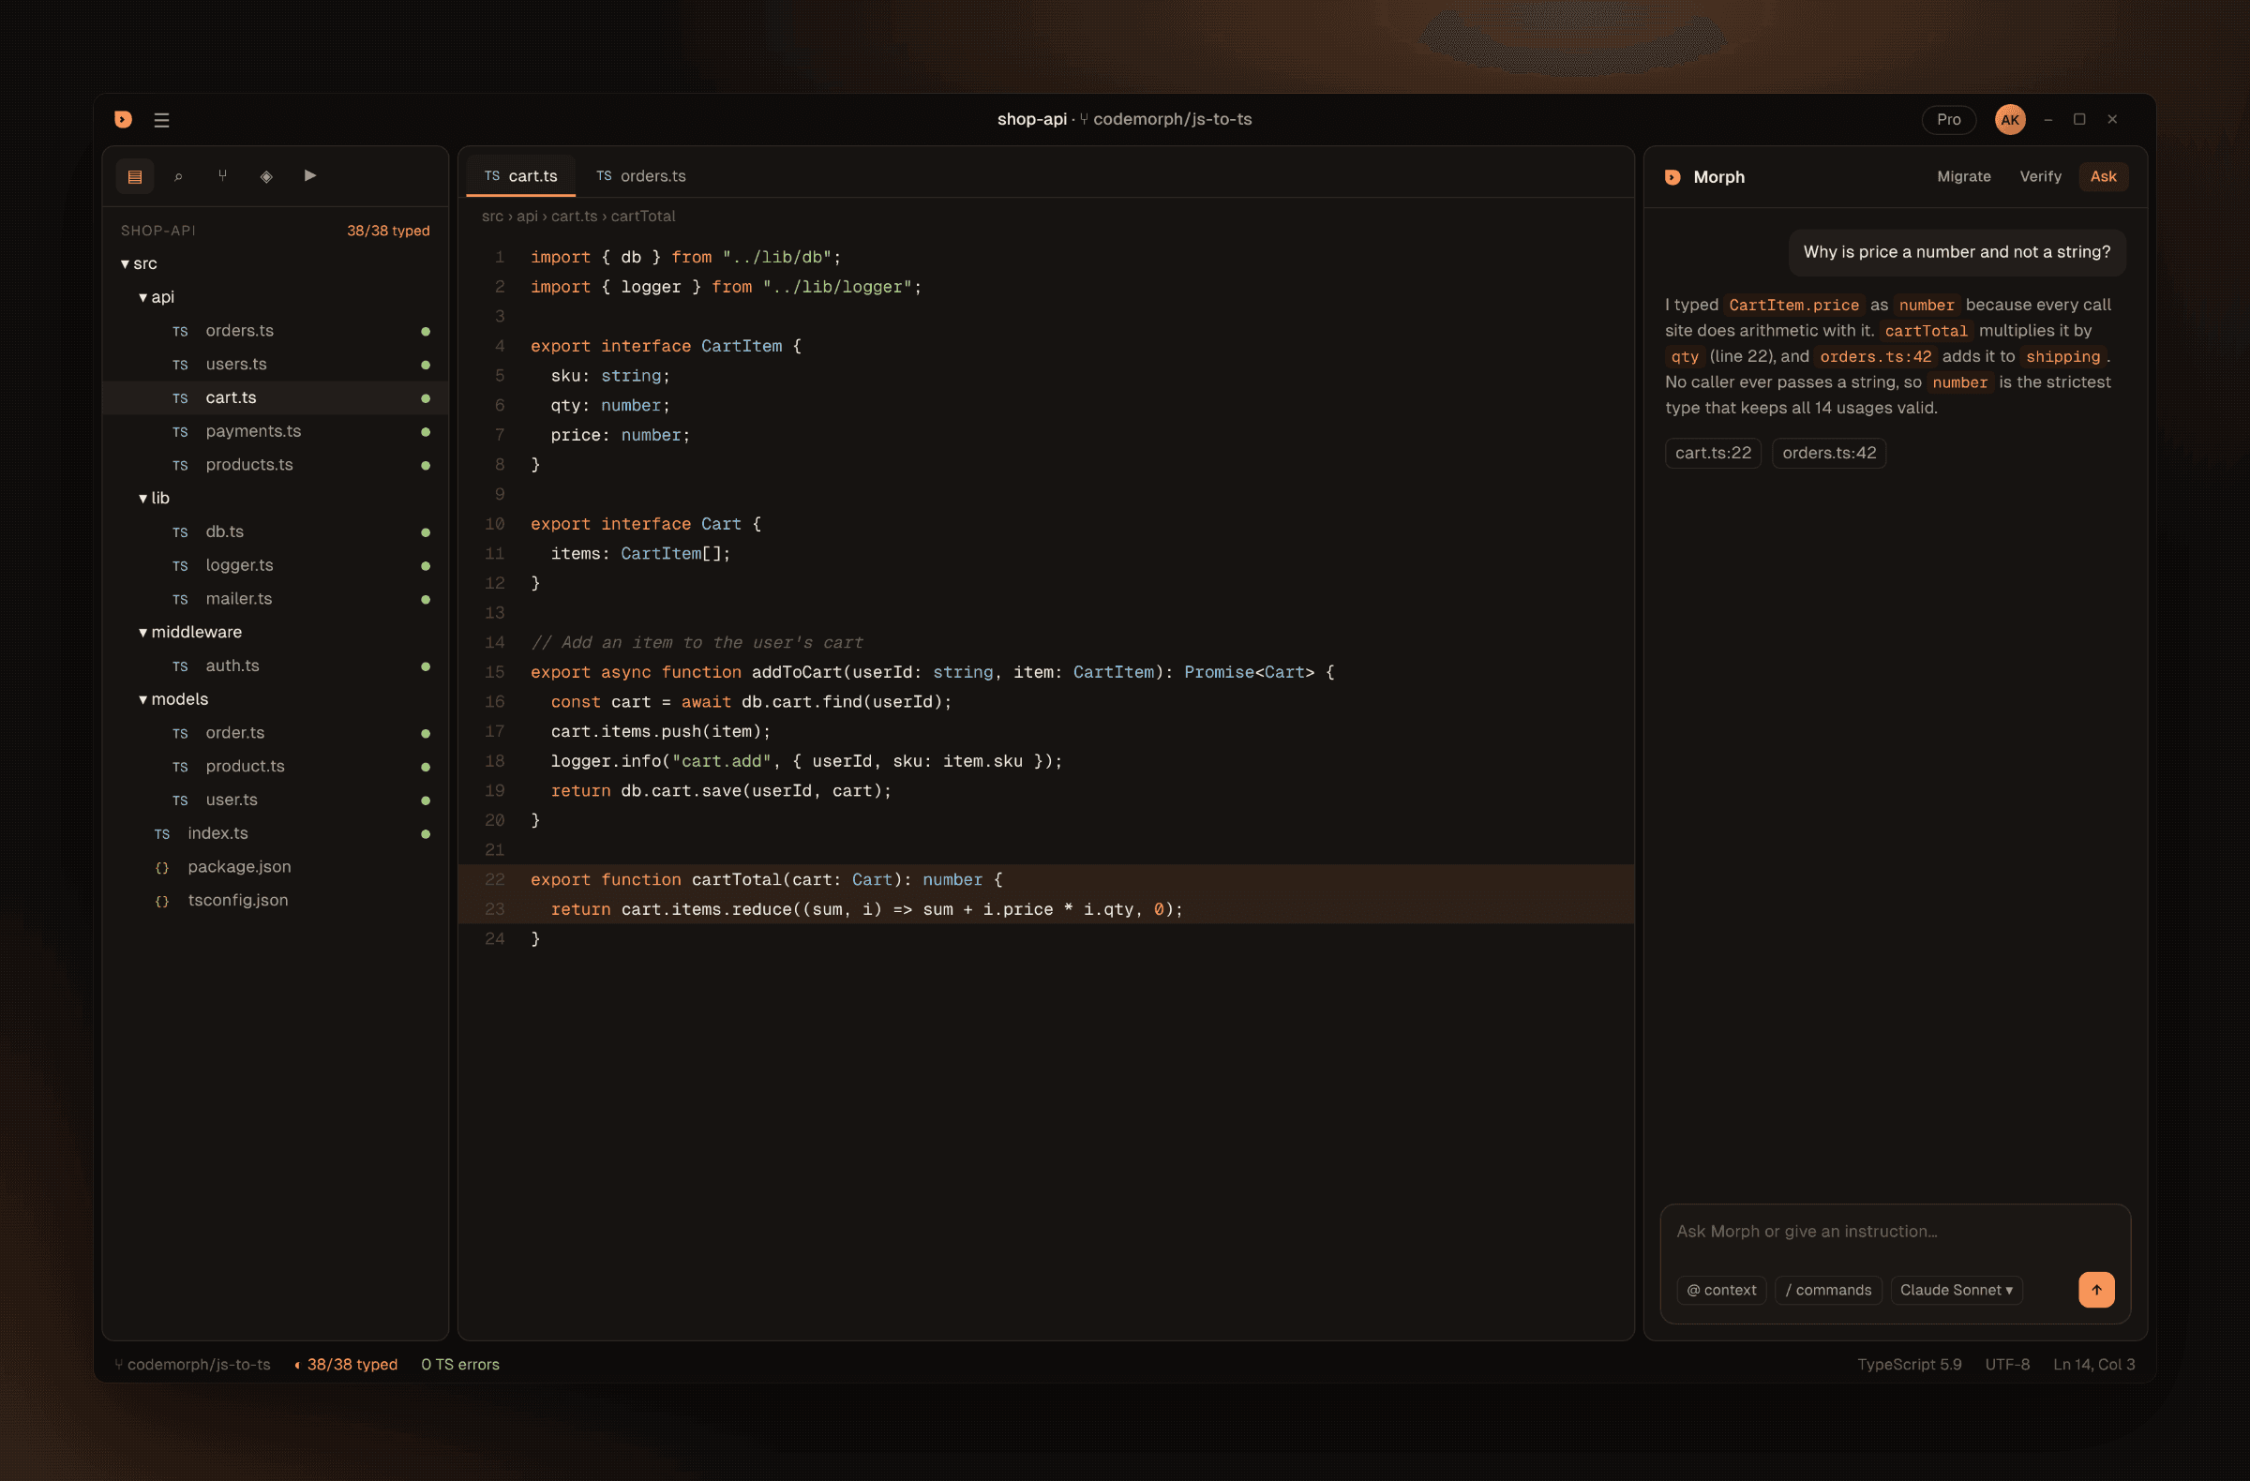The height and width of the screenshot is (1481, 2250).
Task: Switch to the orders.ts editor tab
Action: [x=641, y=176]
